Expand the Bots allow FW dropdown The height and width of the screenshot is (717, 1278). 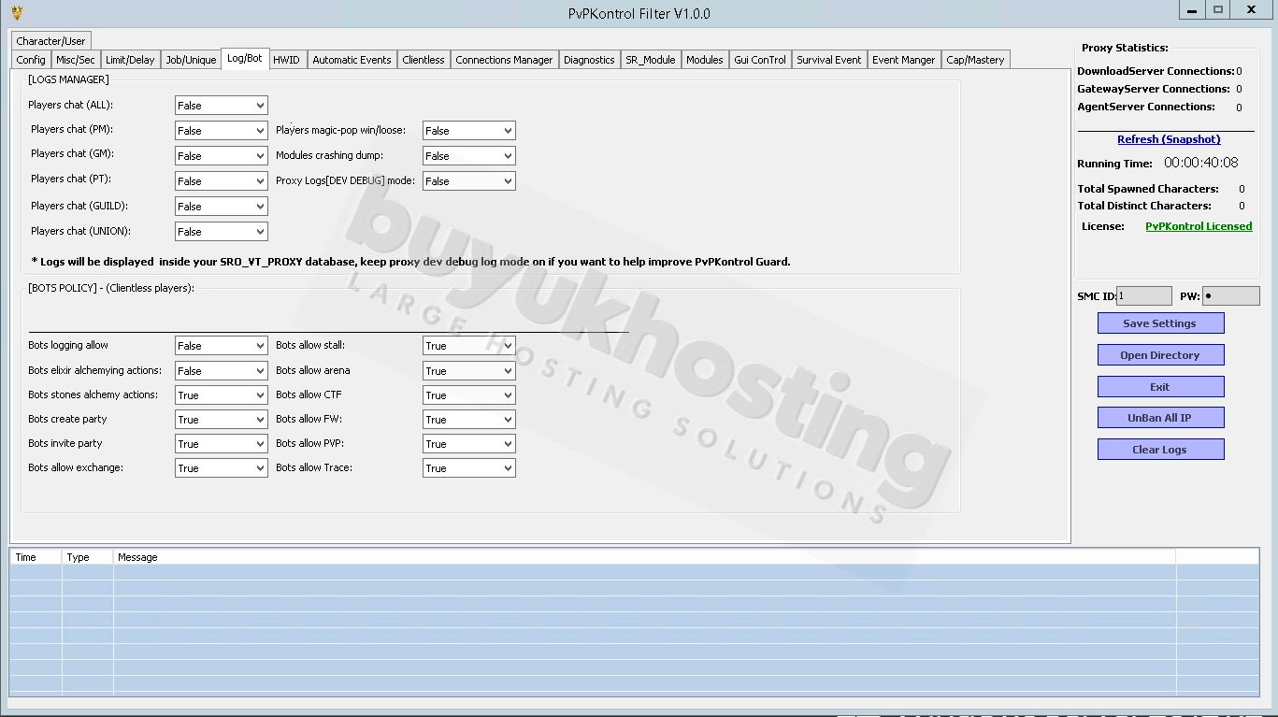pyautogui.click(x=468, y=420)
